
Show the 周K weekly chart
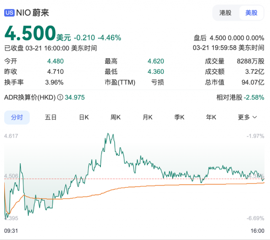coord(116,117)
